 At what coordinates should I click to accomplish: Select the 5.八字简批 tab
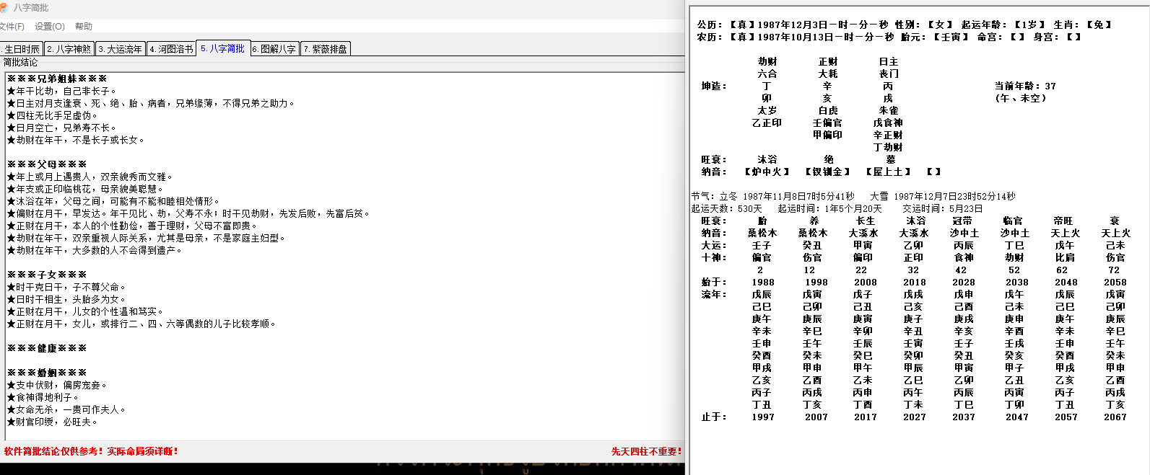(x=223, y=48)
